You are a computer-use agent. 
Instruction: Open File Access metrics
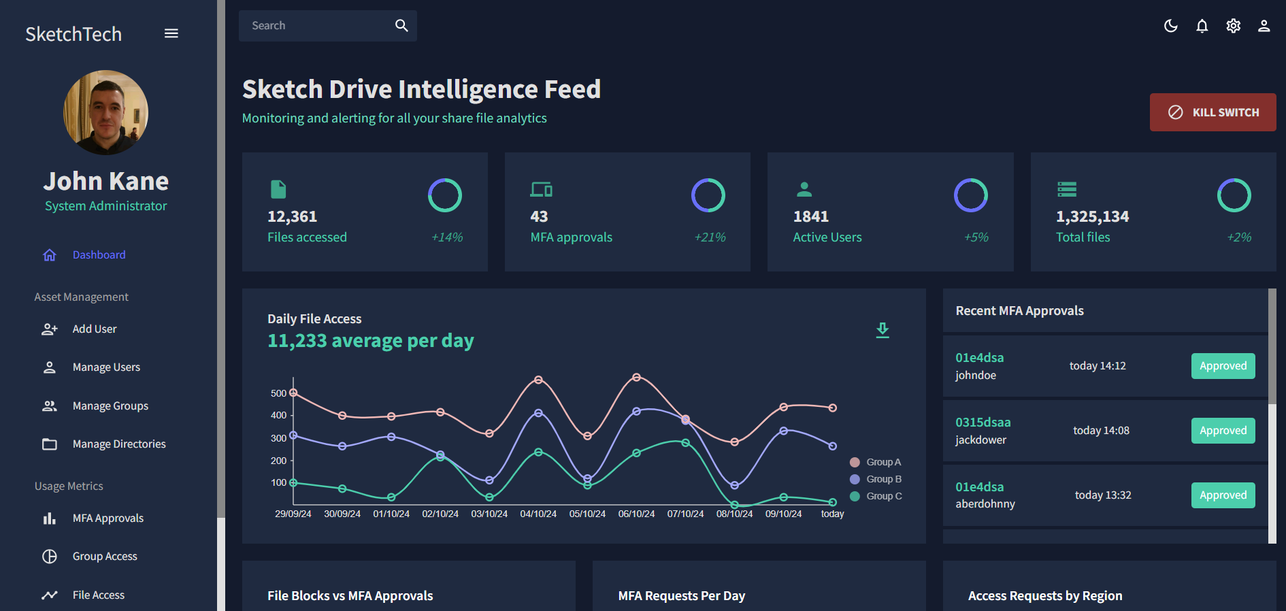pos(99,595)
